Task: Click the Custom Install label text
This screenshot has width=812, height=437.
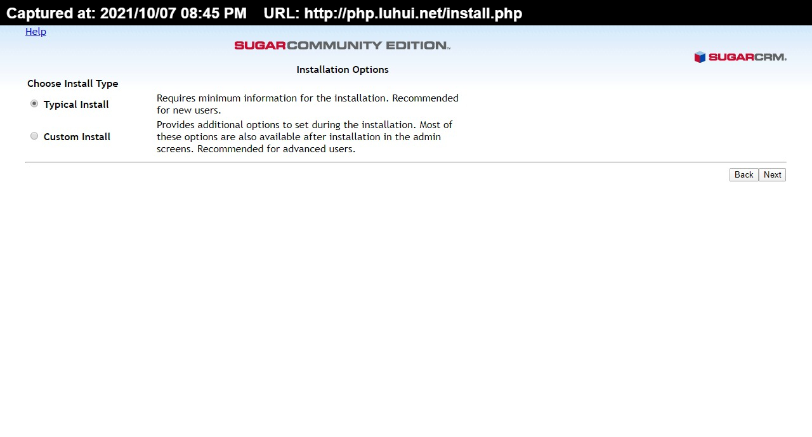Action: coord(77,137)
